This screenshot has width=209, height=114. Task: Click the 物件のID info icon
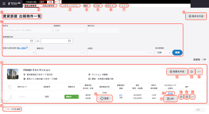(x=26, y=87)
